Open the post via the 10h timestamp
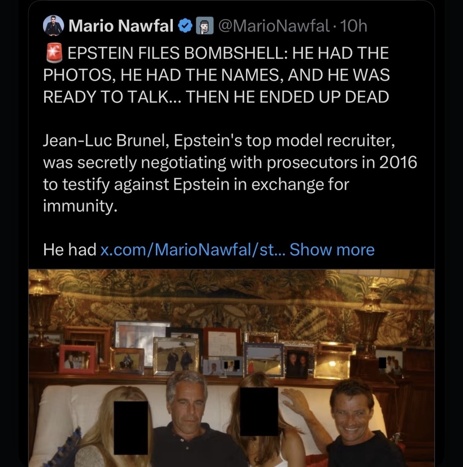Image resolution: width=463 pixels, height=467 pixels. [x=354, y=26]
